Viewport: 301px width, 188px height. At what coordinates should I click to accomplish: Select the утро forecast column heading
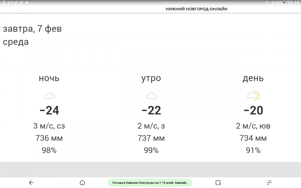point(151,79)
